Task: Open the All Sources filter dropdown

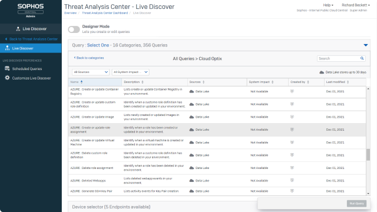Action: tap(91, 72)
